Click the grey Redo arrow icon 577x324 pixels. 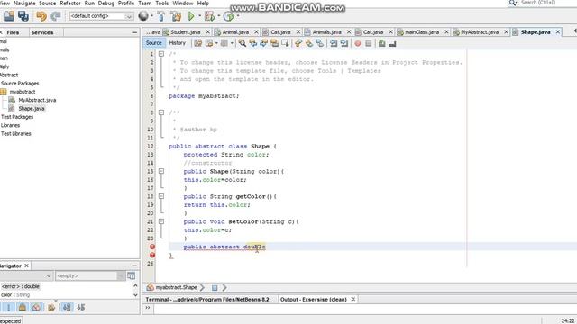coord(56,16)
